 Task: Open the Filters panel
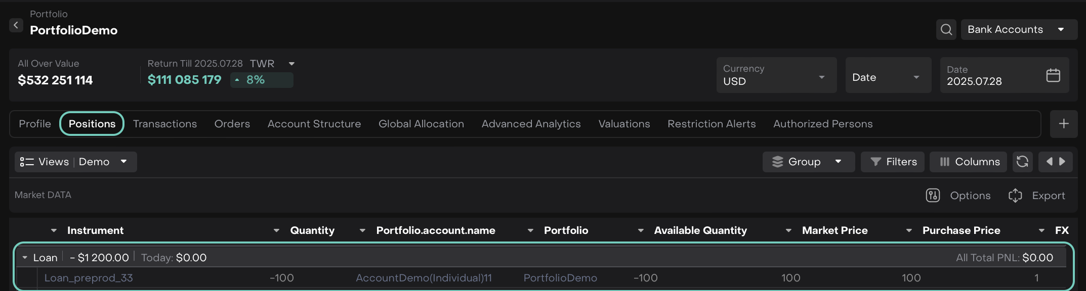click(x=893, y=162)
